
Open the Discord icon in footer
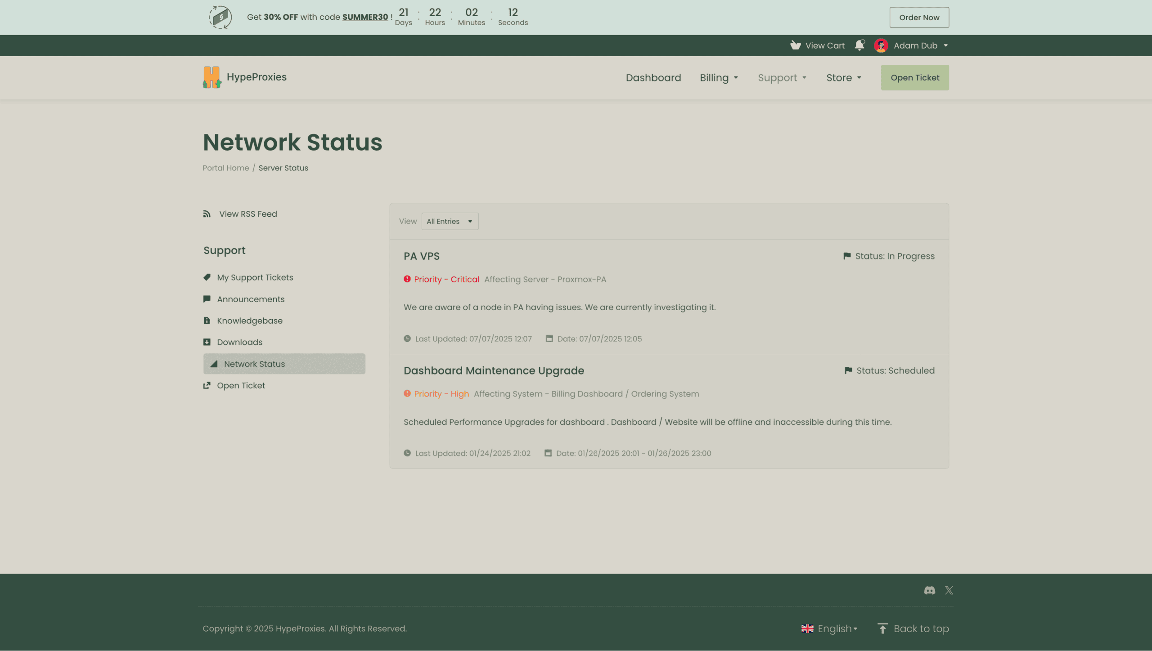pyautogui.click(x=930, y=590)
